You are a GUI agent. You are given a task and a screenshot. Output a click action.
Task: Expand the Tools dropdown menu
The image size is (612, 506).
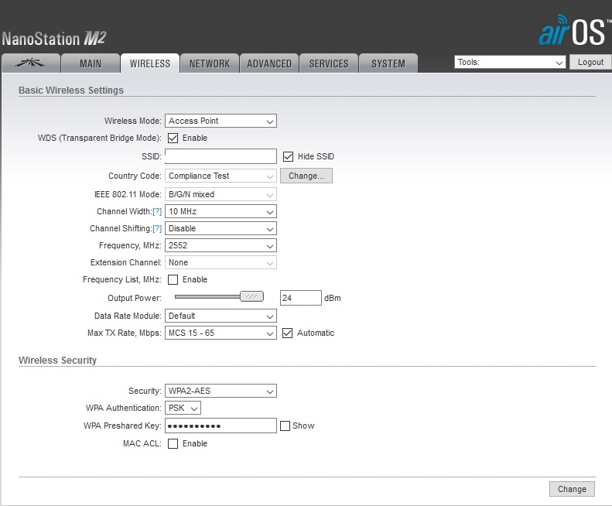coord(510,62)
